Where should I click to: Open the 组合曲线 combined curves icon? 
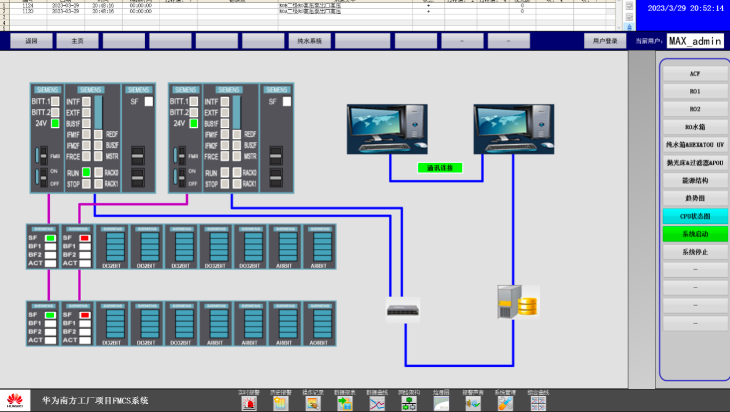click(x=538, y=403)
